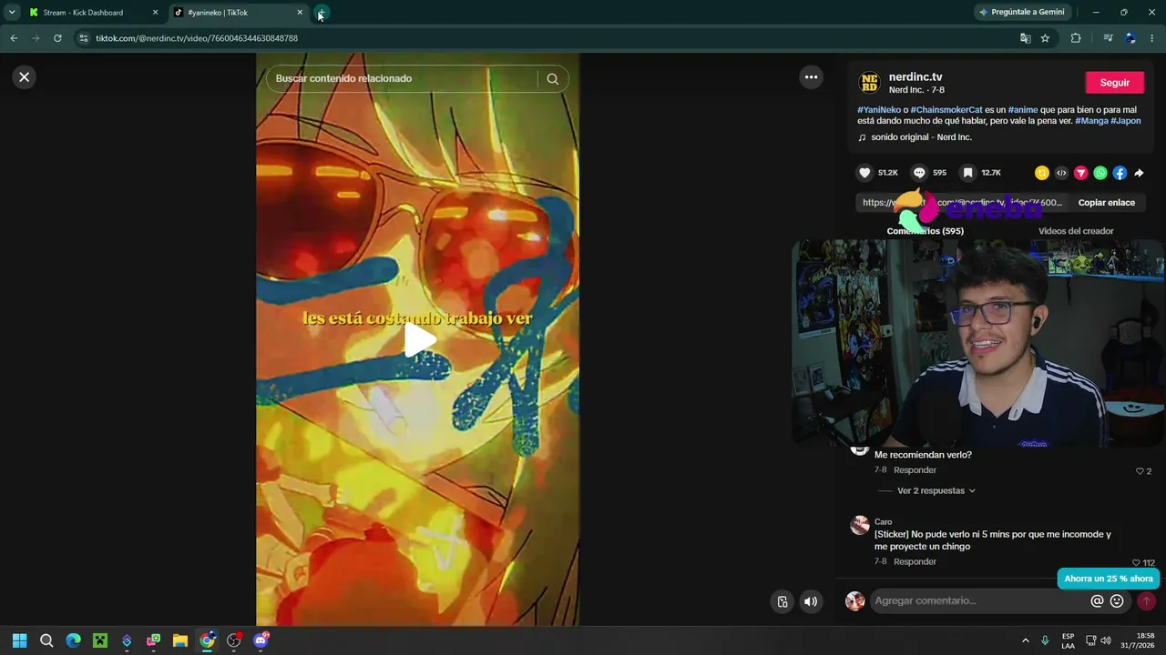Open Discord from the taskbar

pos(261,640)
